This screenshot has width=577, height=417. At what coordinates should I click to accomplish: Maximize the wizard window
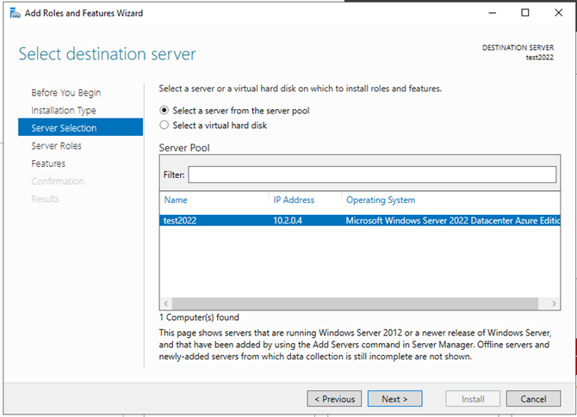pos(525,13)
